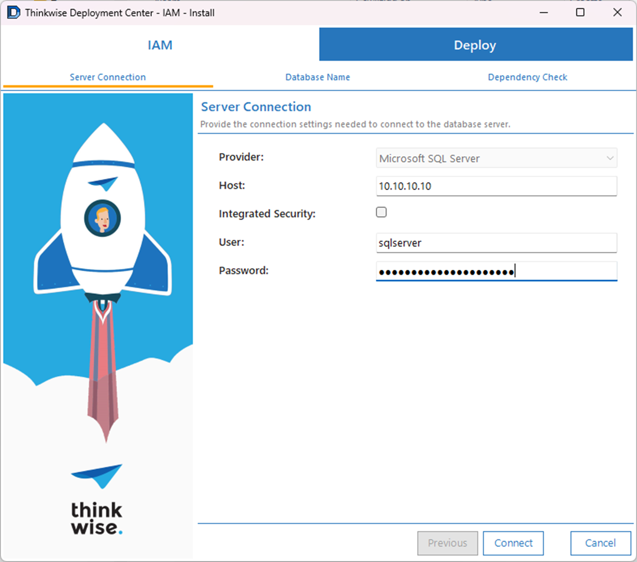Go to the Server Connection step

[x=108, y=77]
